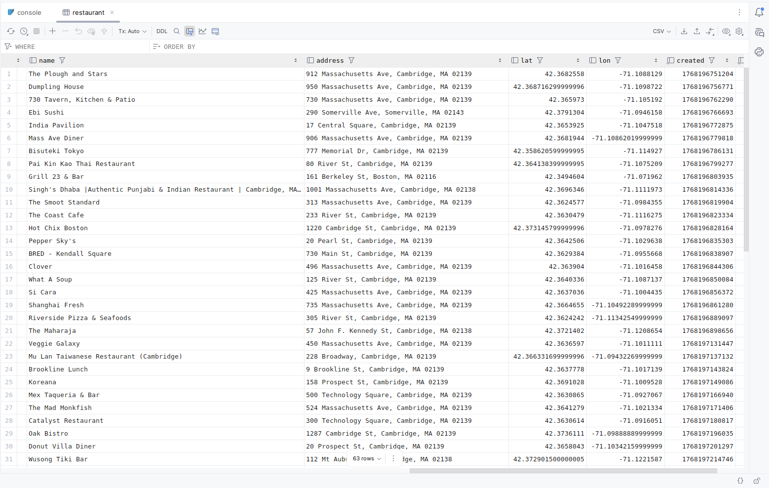The width and height of the screenshot is (769, 488).
Task: Export data using the download icon
Action: pyautogui.click(x=684, y=31)
